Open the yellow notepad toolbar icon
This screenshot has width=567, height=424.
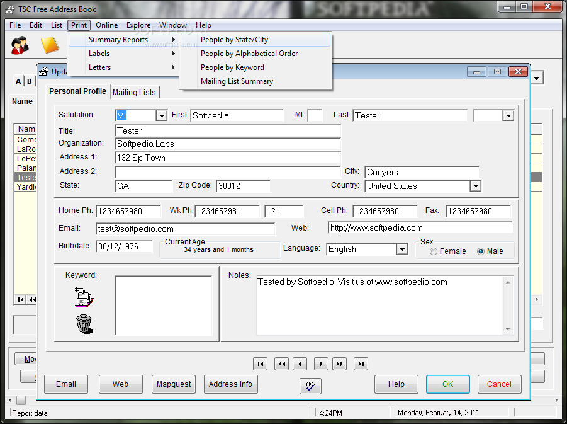[x=50, y=45]
